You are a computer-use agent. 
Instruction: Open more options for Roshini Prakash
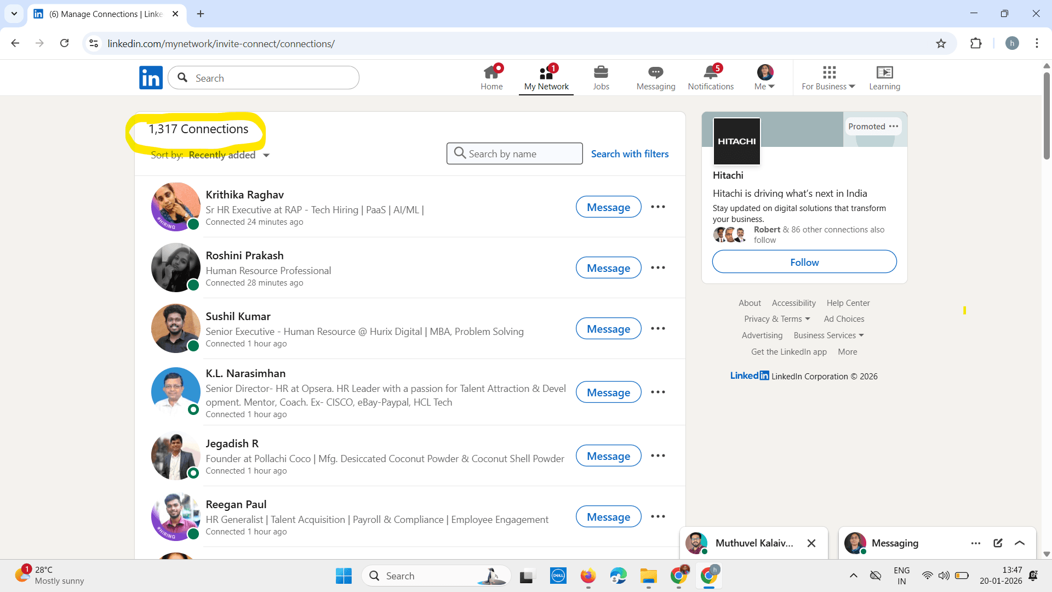coord(658,267)
